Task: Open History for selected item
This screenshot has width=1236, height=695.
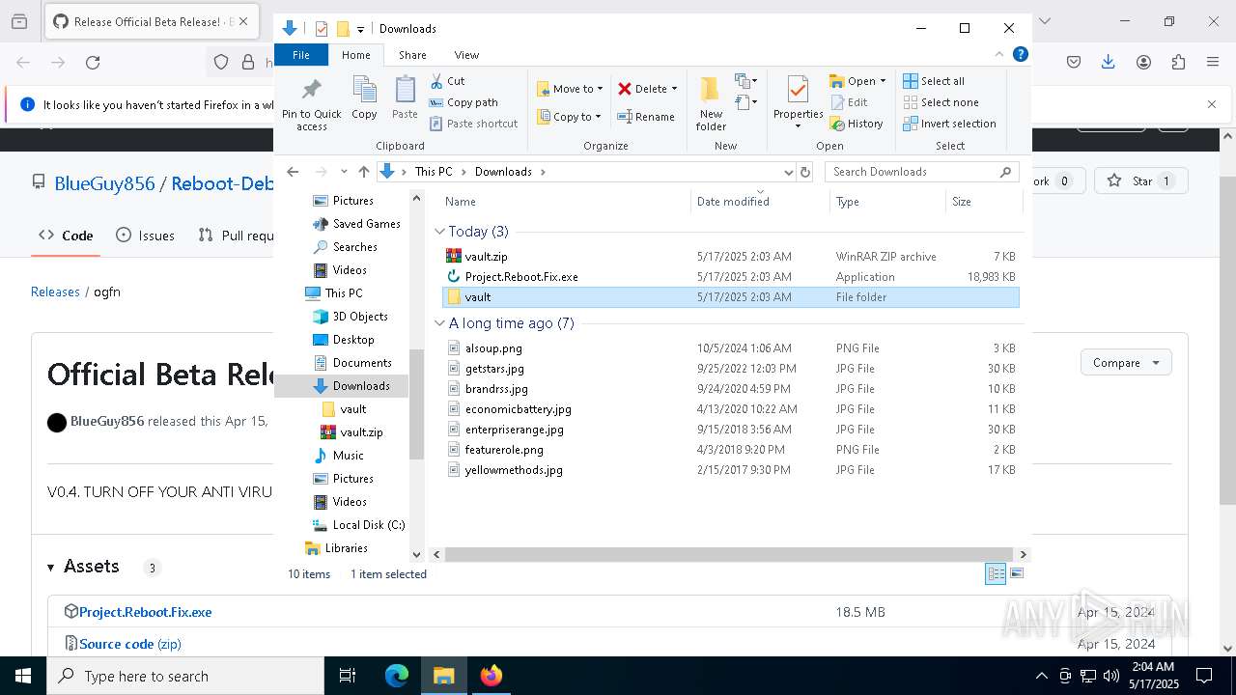Action: point(856,124)
